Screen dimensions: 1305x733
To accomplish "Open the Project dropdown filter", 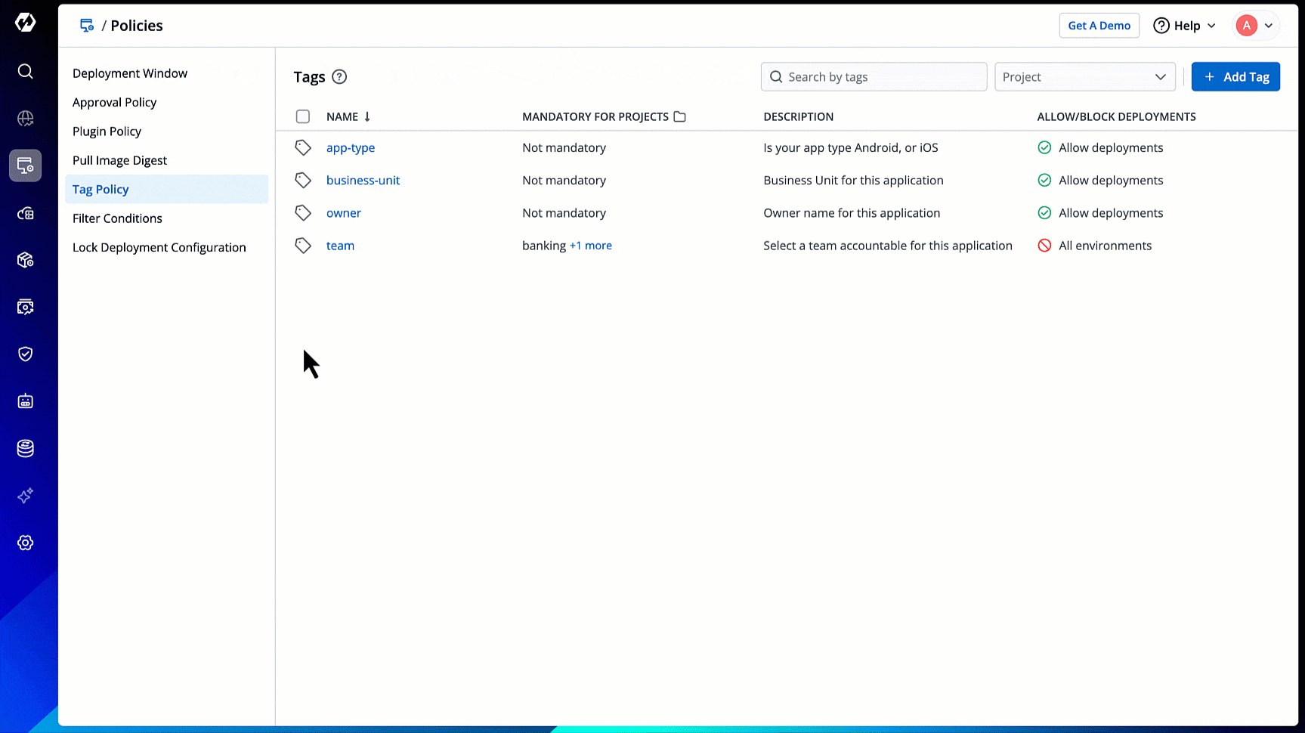I will pyautogui.click(x=1084, y=77).
